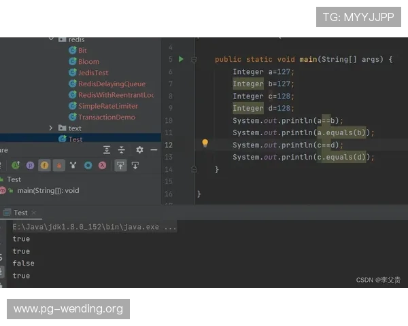Toggle Show Fields filter button
The image size is (408, 326).
click(x=44, y=165)
